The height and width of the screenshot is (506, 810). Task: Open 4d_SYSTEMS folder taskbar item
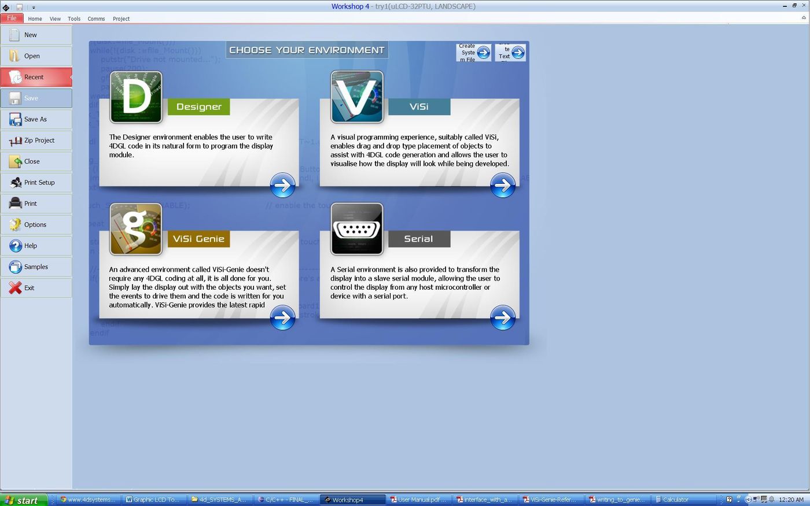(221, 500)
